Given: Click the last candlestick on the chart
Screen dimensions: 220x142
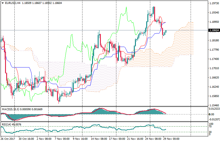Looking at the screenshot, I should pos(166,31).
